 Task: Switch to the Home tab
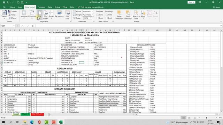click(x=13, y=7)
